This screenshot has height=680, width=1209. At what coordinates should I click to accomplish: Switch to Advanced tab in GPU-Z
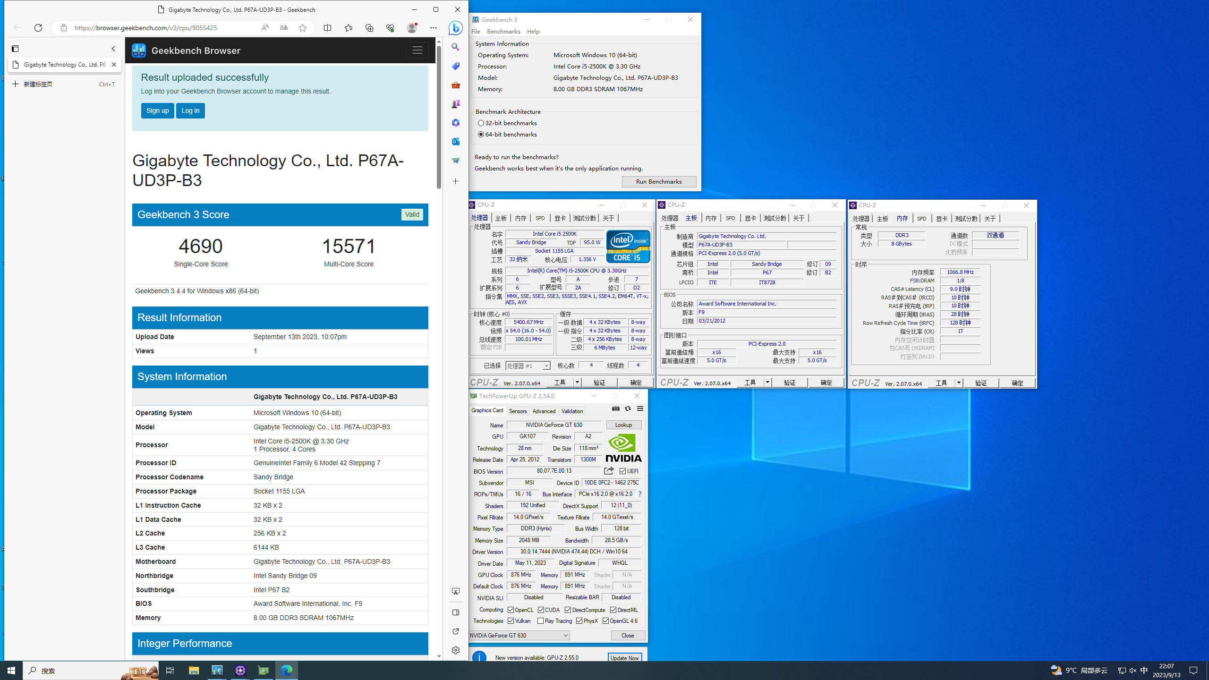click(x=544, y=411)
